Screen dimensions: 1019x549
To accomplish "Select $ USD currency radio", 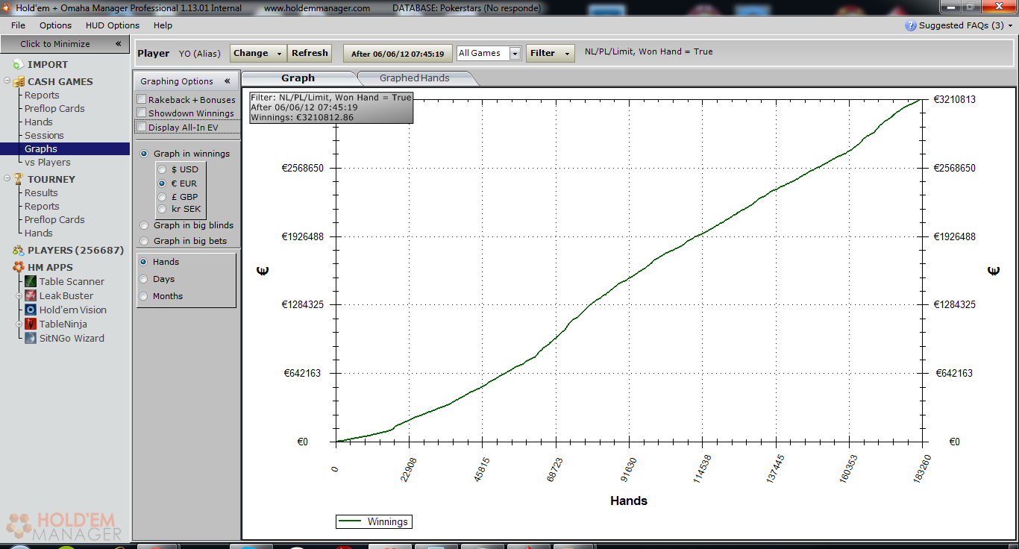I will click(x=162, y=169).
